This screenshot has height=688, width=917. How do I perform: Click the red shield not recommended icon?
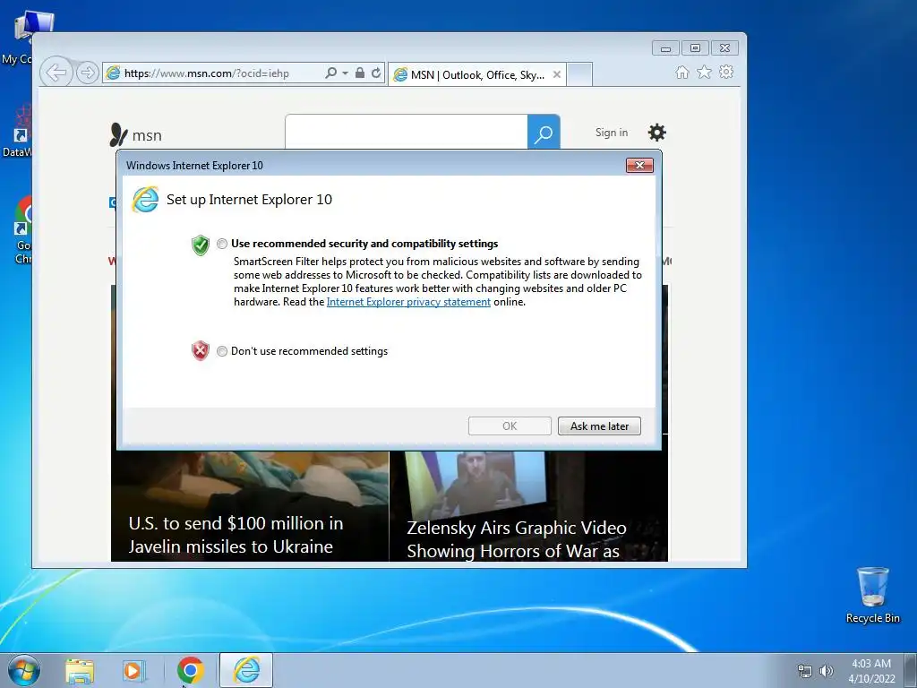pyautogui.click(x=201, y=351)
